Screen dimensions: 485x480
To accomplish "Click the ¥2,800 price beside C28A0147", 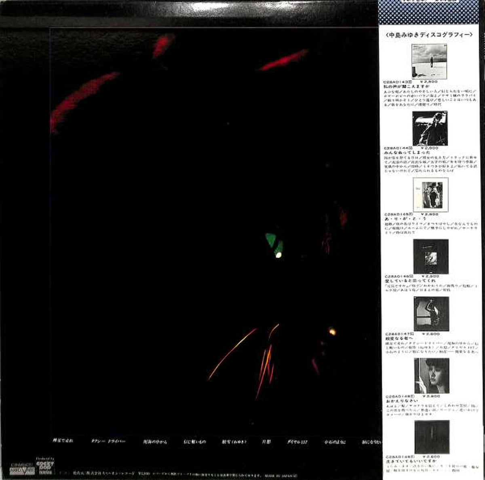I will point(431,334).
